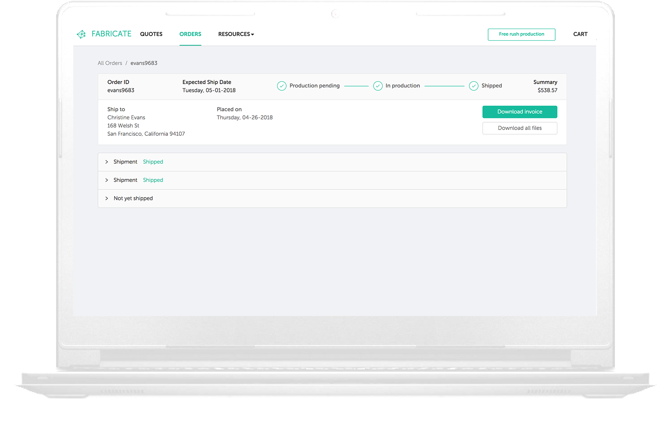This screenshot has height=439, width=671.
Task: Click the Production pending label
Action: 314,86
